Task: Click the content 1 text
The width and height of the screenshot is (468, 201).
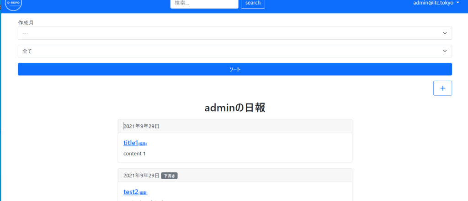Action: tap(134, 154)
